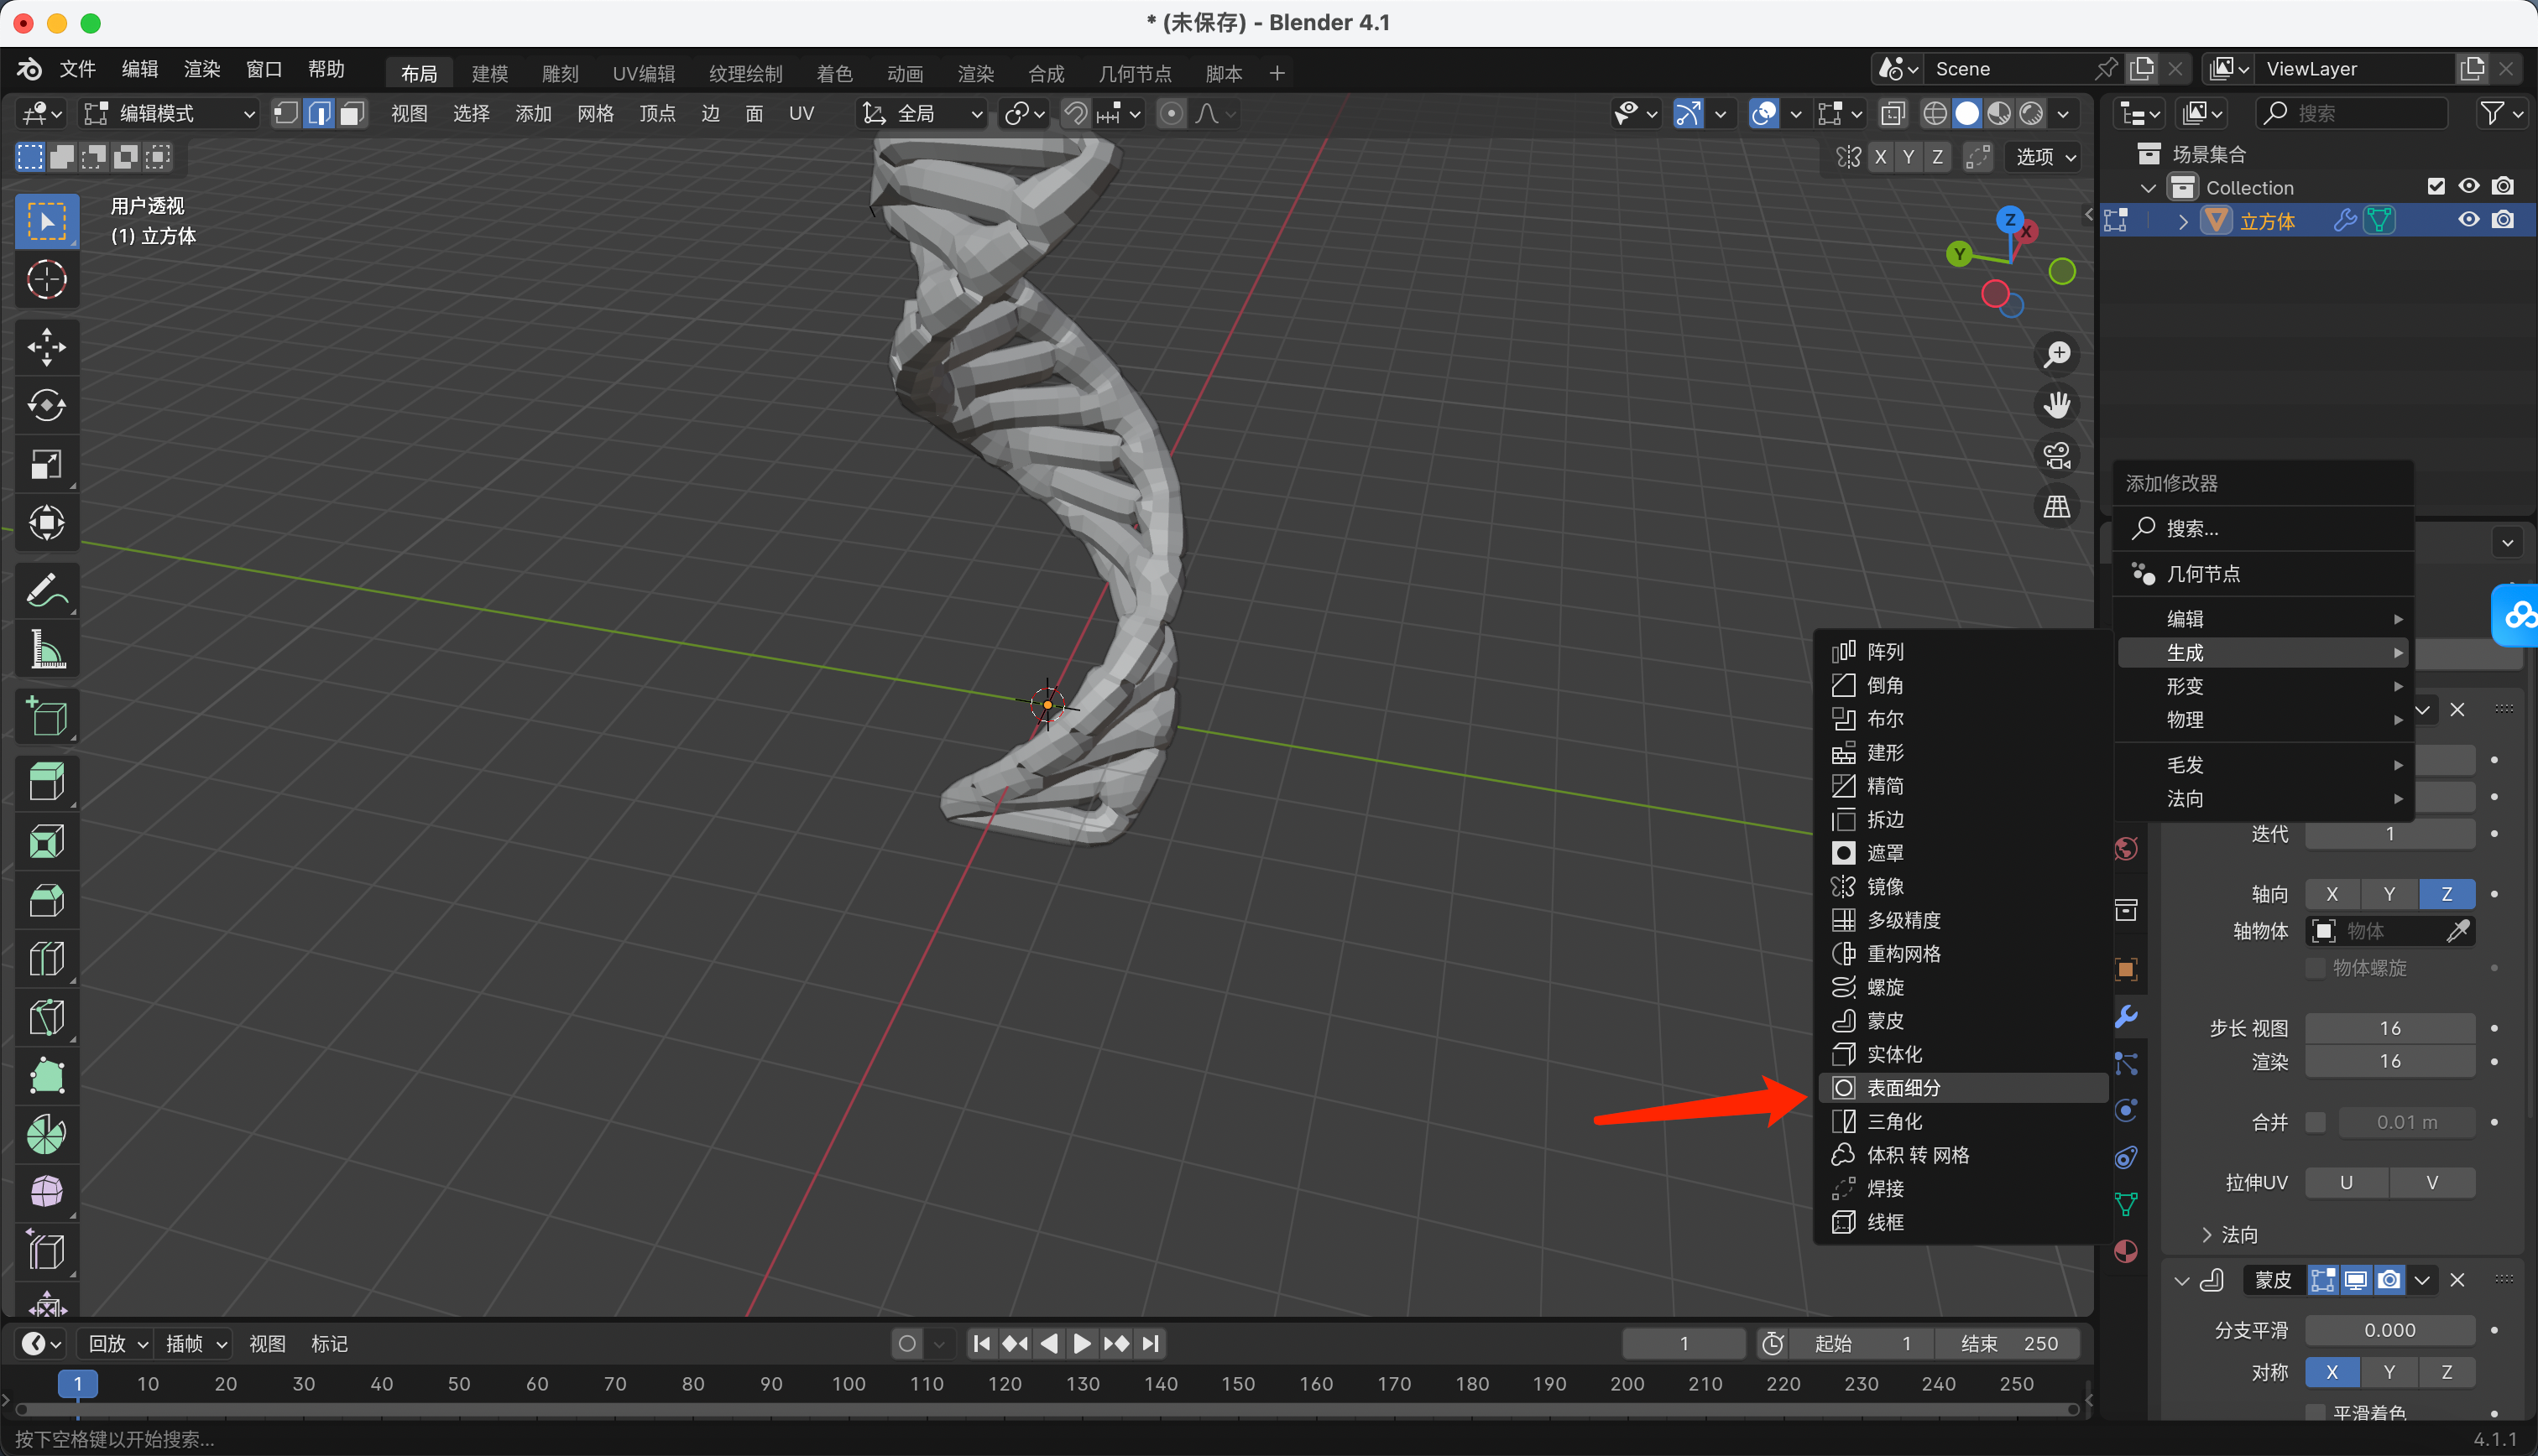2538x1456 pixels.
Task: Activate the Annotate pencil tool
Action: 46,591
